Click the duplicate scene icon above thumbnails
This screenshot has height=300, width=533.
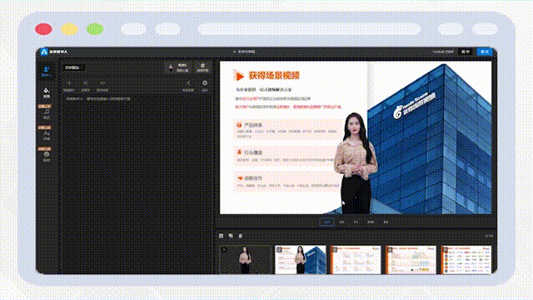231,236
